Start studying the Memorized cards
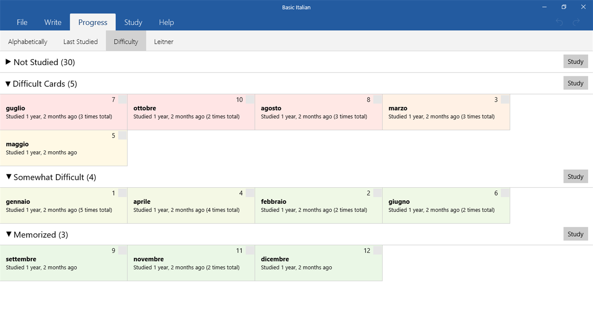The image size is (593, 334). (575, 234)
